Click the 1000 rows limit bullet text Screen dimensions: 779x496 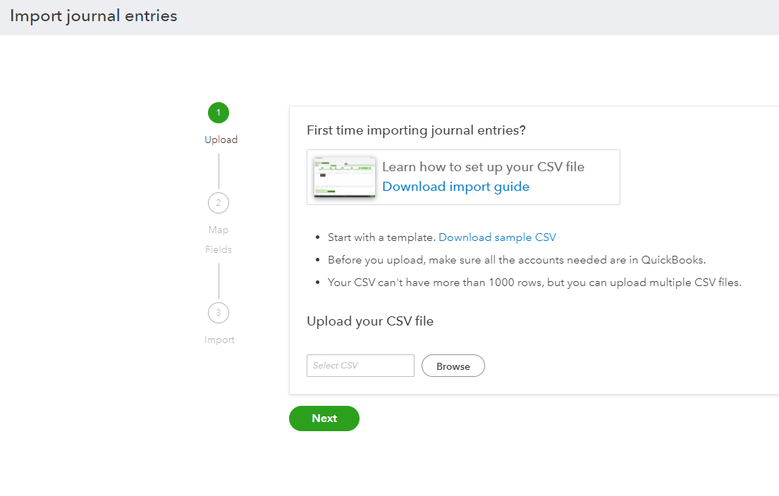click(x=534, y=283)
